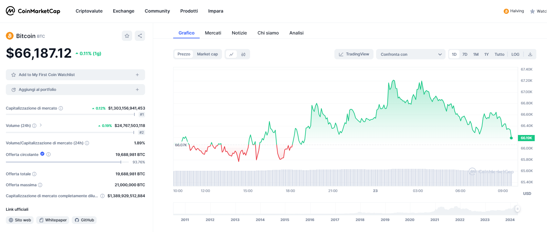This screenshot has height=232, width=547.
Task: Click the TradingView button
Action: 354,54
